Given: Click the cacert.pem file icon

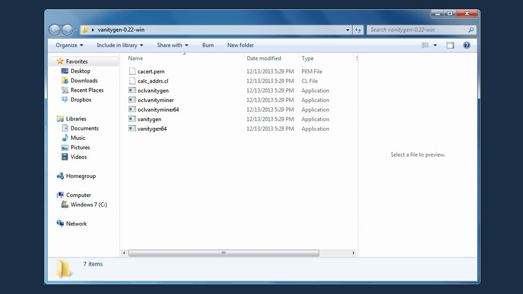Looking at the screenshot, I should point(132,71).
